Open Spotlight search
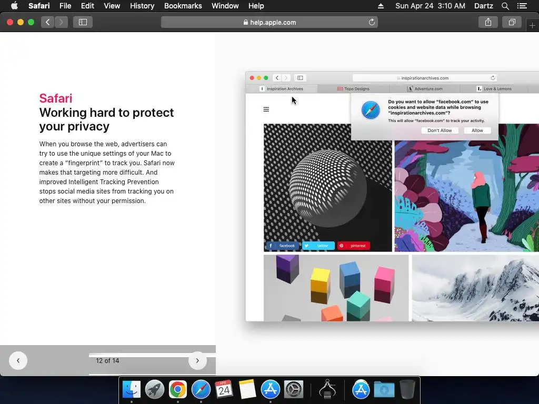Image resolution: width=539 pixels, height=404 pixels. point(505,6)
